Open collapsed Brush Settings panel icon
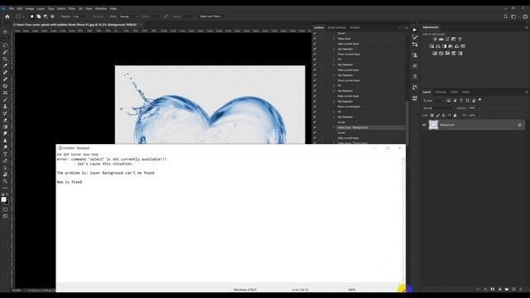 point(415,37)
